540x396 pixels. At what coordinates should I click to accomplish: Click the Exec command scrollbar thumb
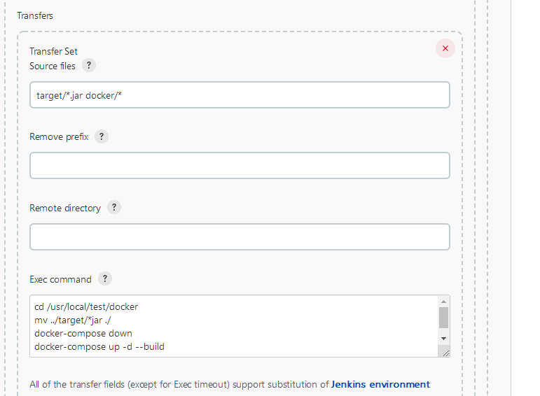443,318
